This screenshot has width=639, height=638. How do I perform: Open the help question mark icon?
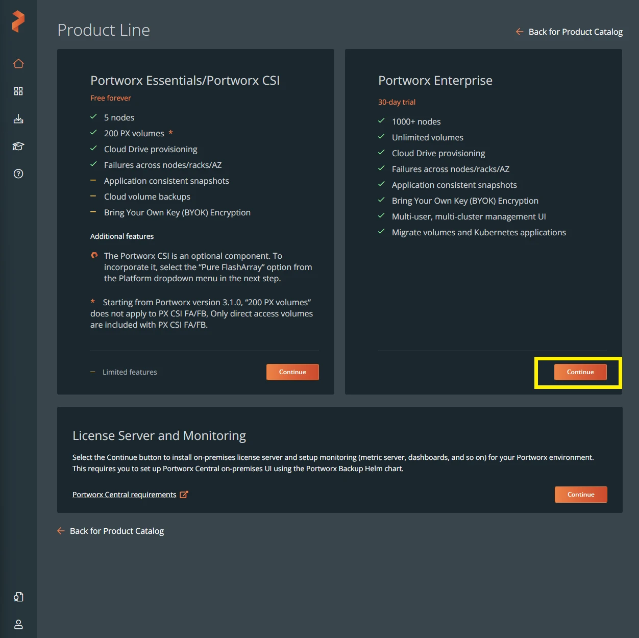tap(18, 174)
